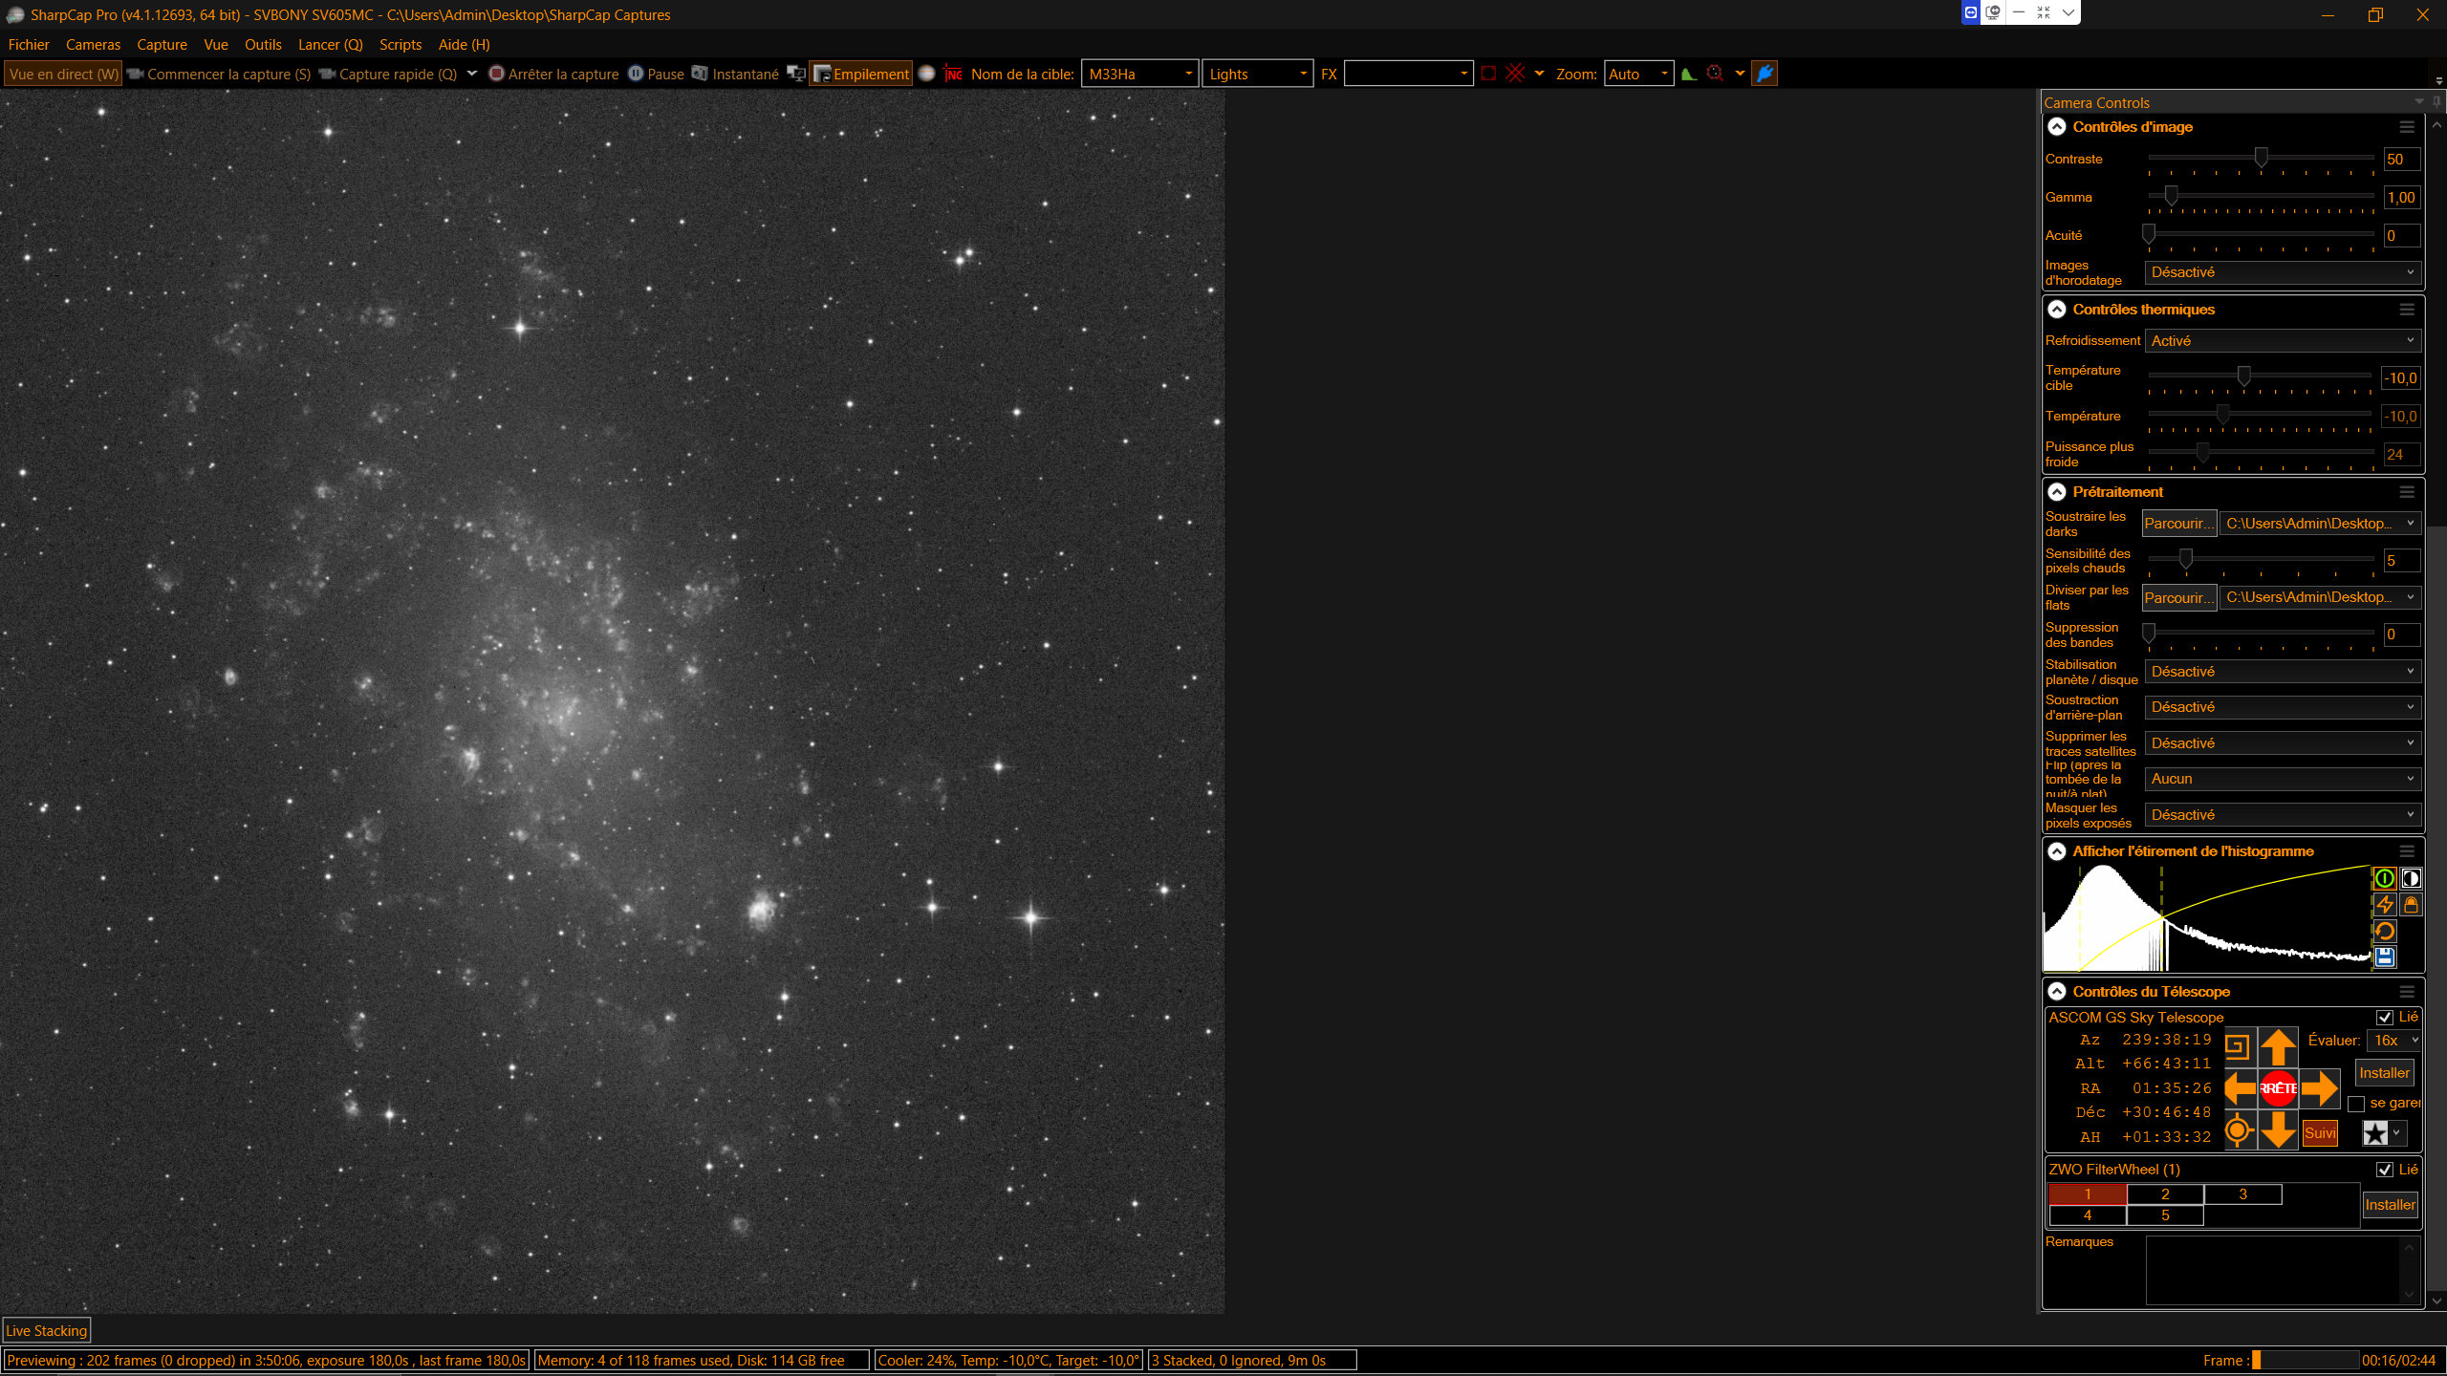2447x1376 pixels.
Task: Click the Contraste slider handle
Action: 2261,158
